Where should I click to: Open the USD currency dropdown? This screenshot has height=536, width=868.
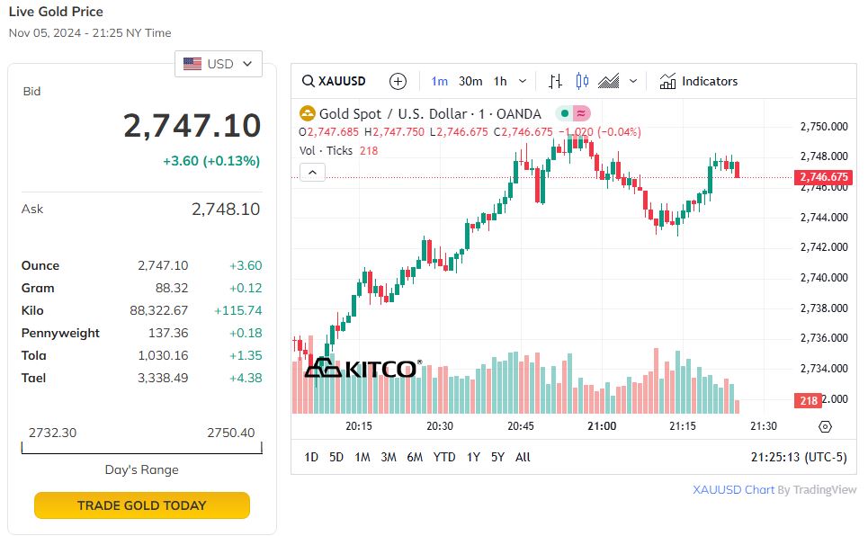coord(219,64)
